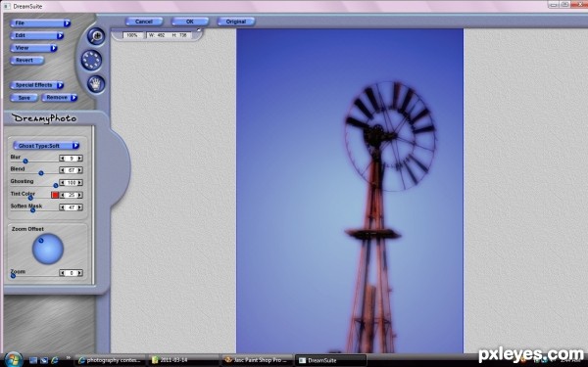Click the Zoom Offset circular pad

(x=48, y=249)
